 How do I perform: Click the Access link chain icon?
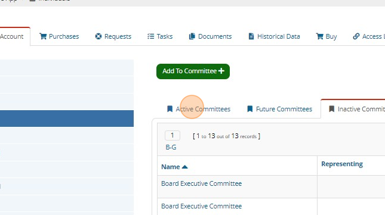[356, 36]
